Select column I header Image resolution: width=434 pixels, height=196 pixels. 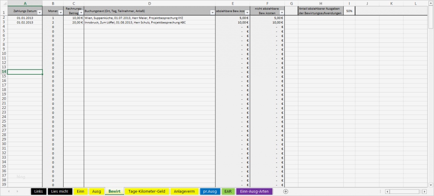tap(349, 3)
